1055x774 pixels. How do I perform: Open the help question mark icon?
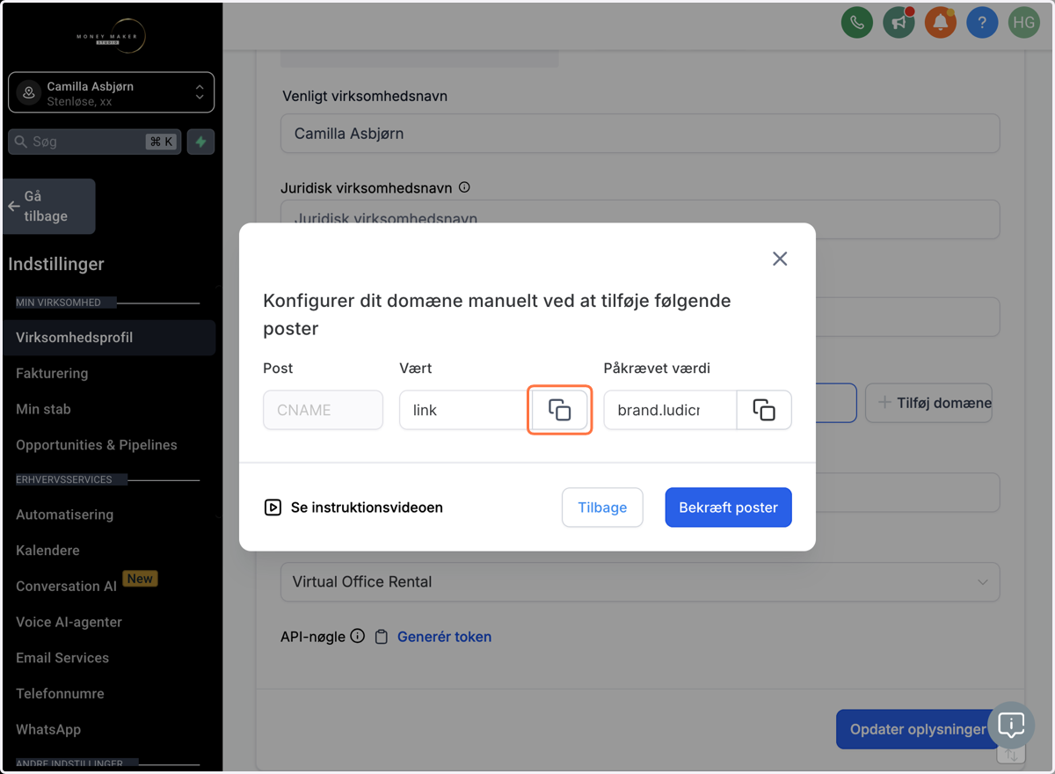click(x=982, y=23)
